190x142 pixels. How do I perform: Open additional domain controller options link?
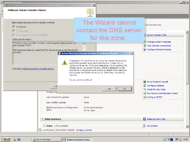coord(38,69)
